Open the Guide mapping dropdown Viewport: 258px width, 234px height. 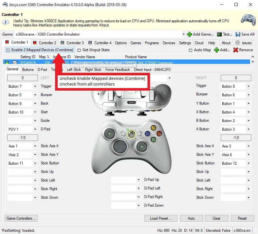35,121
